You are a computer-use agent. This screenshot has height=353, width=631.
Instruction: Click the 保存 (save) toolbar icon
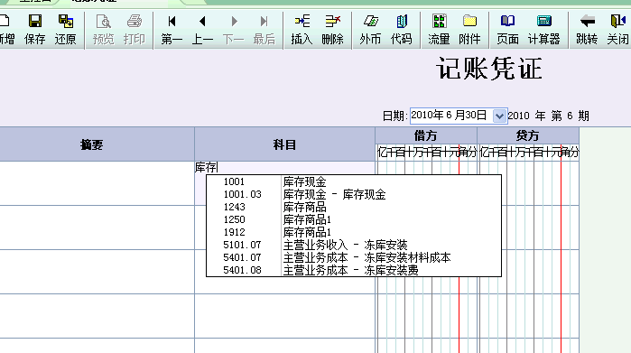tap(34, 30)
